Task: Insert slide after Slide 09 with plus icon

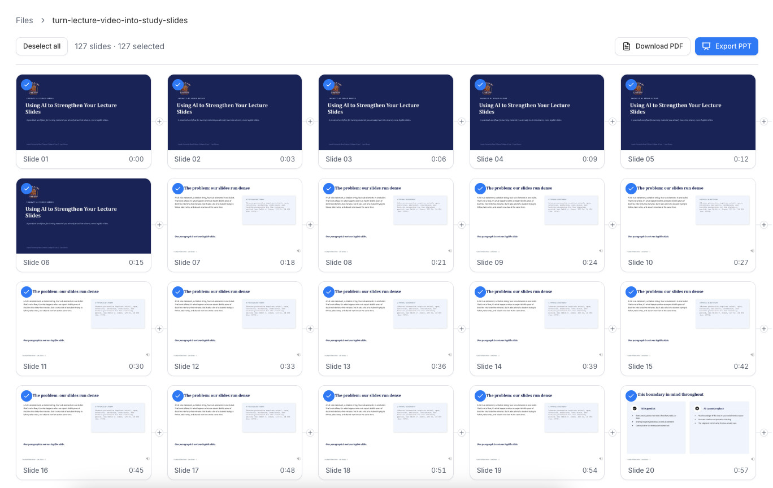Action: [613, 225]
